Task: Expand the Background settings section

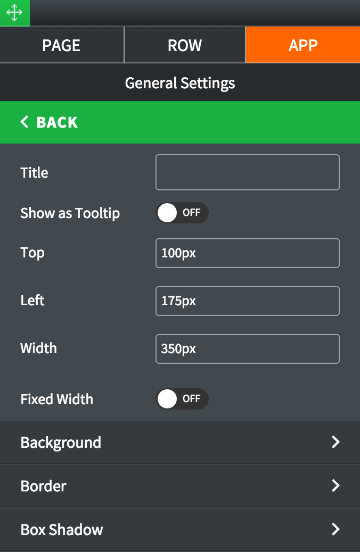Action: point(61,442)
